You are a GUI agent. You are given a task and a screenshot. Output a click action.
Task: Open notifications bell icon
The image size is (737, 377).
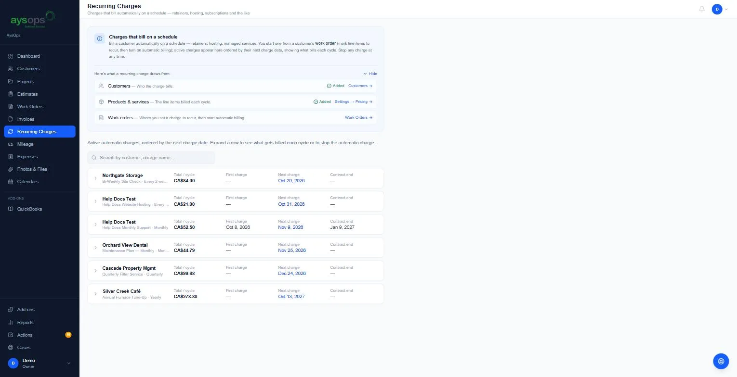pos(702,9)
